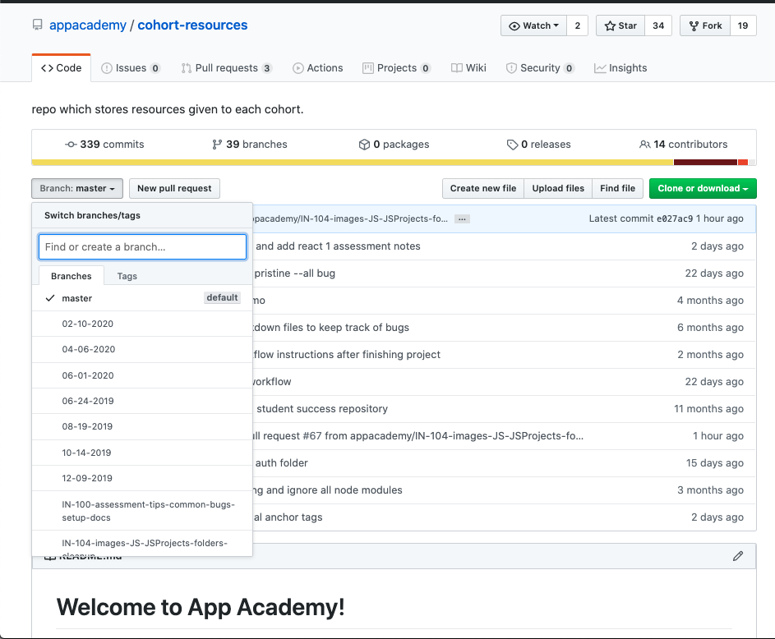Image resolution: width=775 pixels, height=639 pixels.
Task: Click the yellow language bar segment
Action: coord(353,163)
